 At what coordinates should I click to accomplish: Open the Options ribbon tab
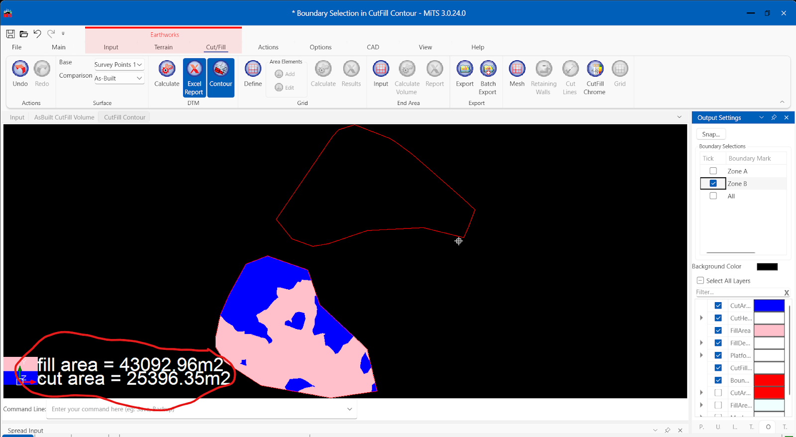[x=320, y=47]
